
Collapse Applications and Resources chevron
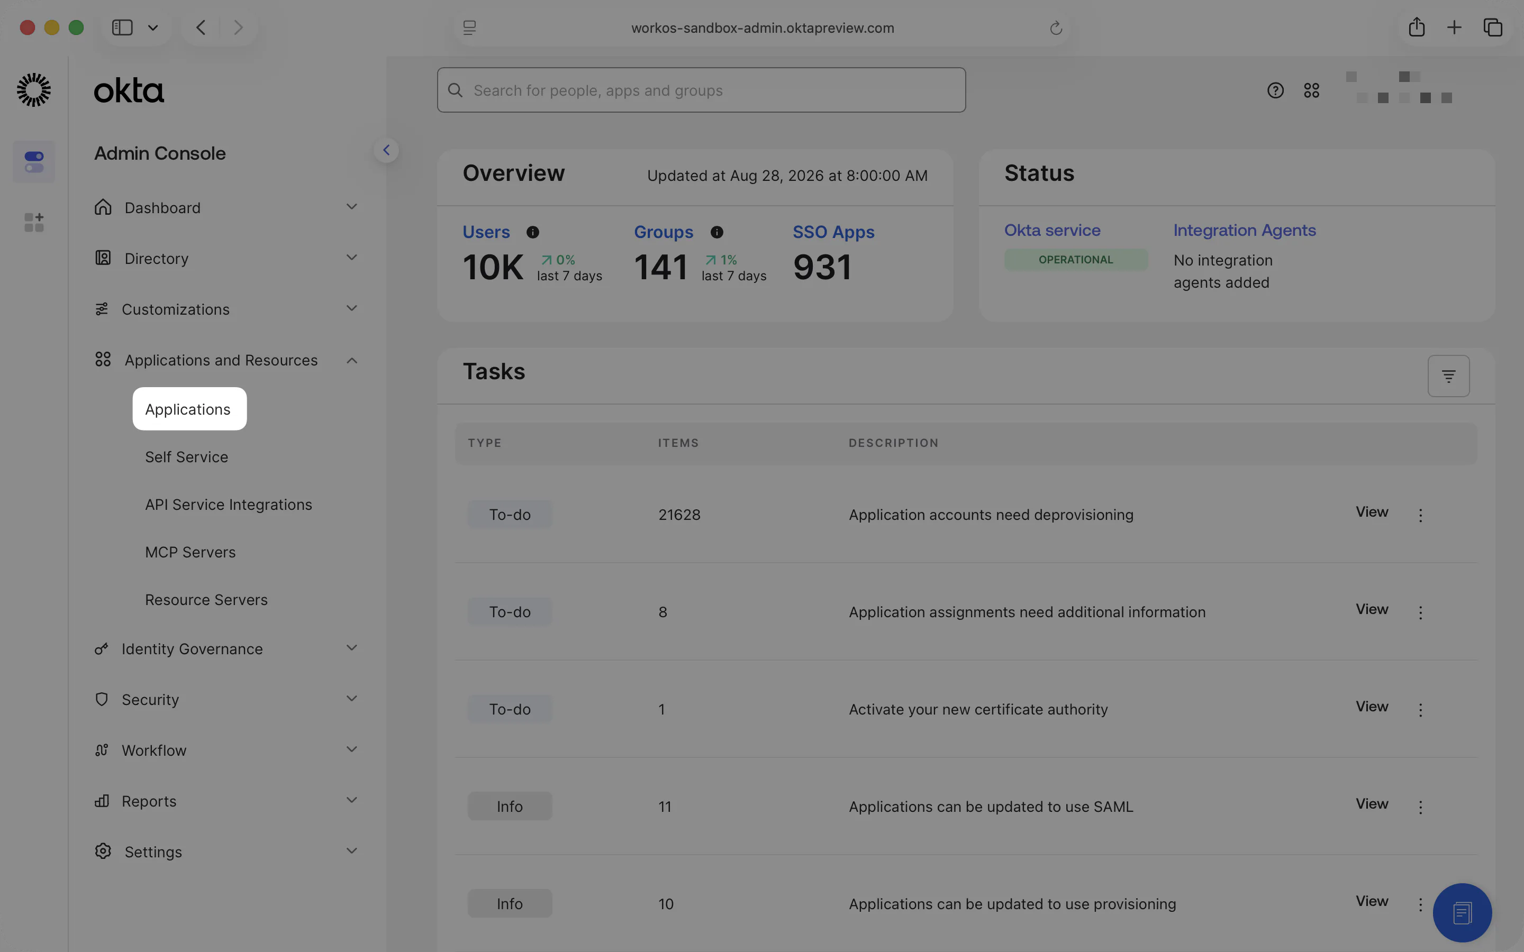click(x=352, y=360)
